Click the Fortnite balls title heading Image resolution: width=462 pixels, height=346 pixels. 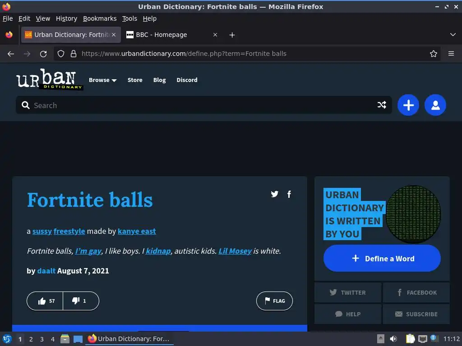point(90,200)
